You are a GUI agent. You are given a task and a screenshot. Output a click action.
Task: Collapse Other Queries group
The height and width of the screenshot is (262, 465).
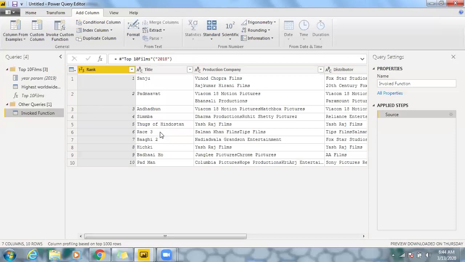click(x=7, y=104)
